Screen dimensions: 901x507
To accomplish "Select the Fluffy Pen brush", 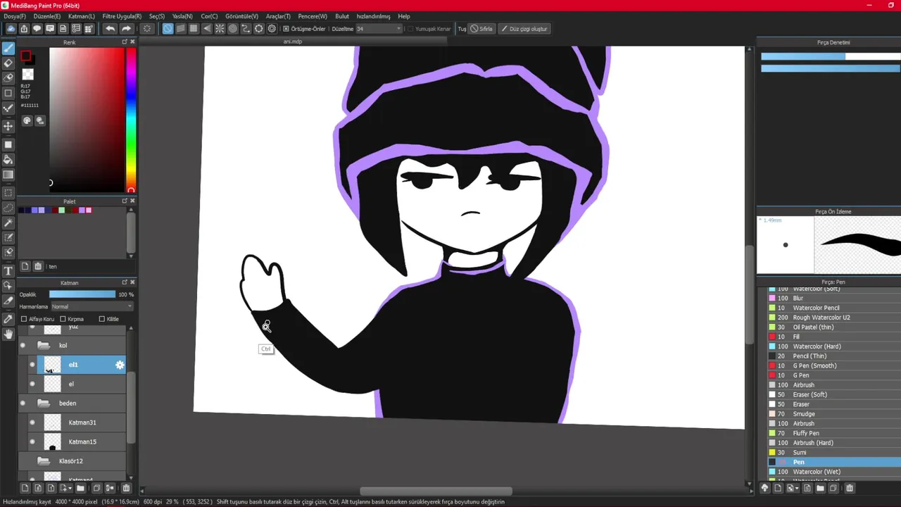I will pyautogui.click(x=833, y=433).
